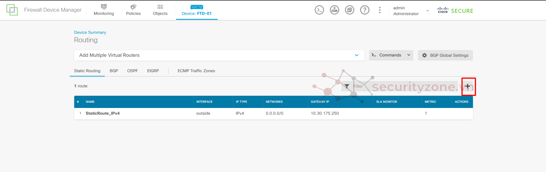Image resolution: width=546 pixels, height=172 pixels.
Task: Open the Monitoring page
Action: coord(104,10)
